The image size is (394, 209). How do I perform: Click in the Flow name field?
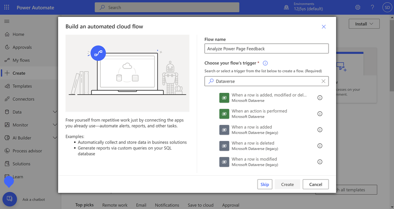pos(266,49)
